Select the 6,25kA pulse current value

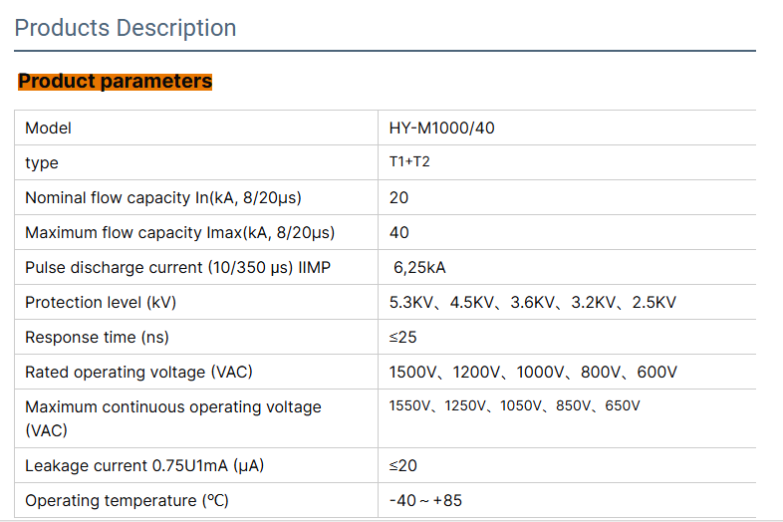(420, 268)
